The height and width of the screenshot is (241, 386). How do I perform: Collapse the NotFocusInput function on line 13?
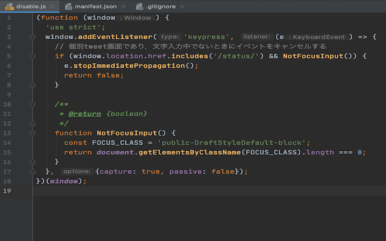pos(33,133)
